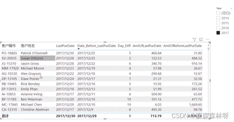234x122 pixels.
Task: Check the 2015 year checkbox
Action: point(218,23)
